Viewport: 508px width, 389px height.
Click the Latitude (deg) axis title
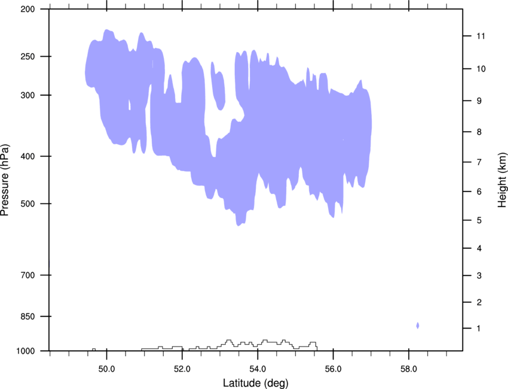point(256,383)
